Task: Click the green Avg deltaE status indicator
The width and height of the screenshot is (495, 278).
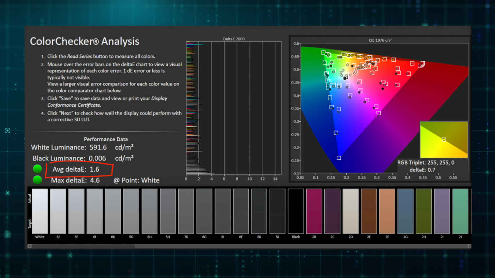Action: click(37, 169)
